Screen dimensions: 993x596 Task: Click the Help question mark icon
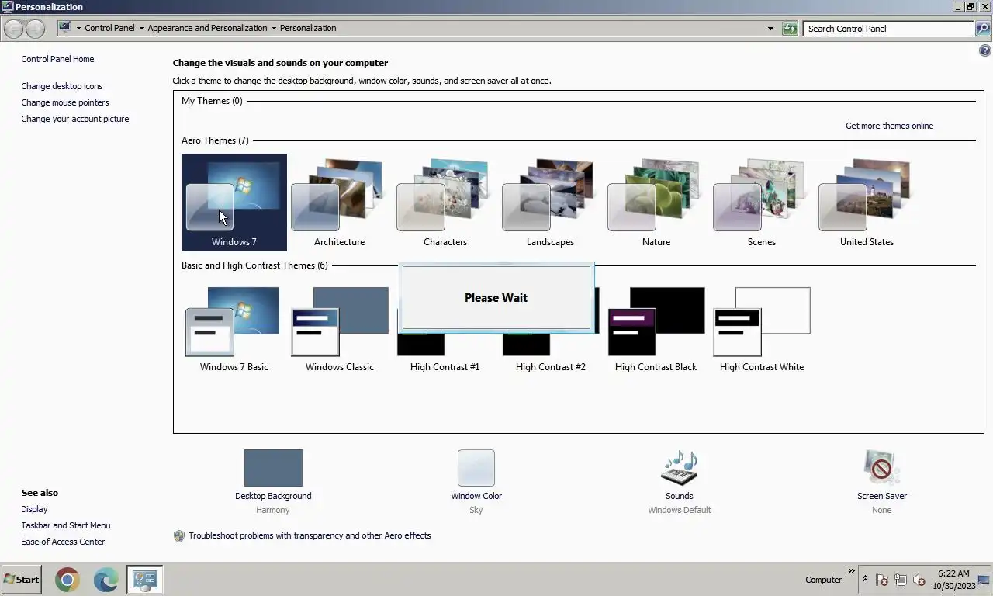pos(985,50)
